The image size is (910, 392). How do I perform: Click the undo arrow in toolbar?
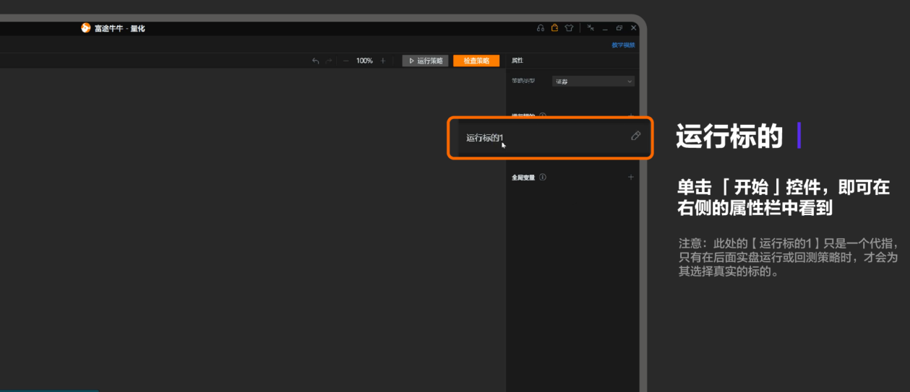click(x=315, y=61)
